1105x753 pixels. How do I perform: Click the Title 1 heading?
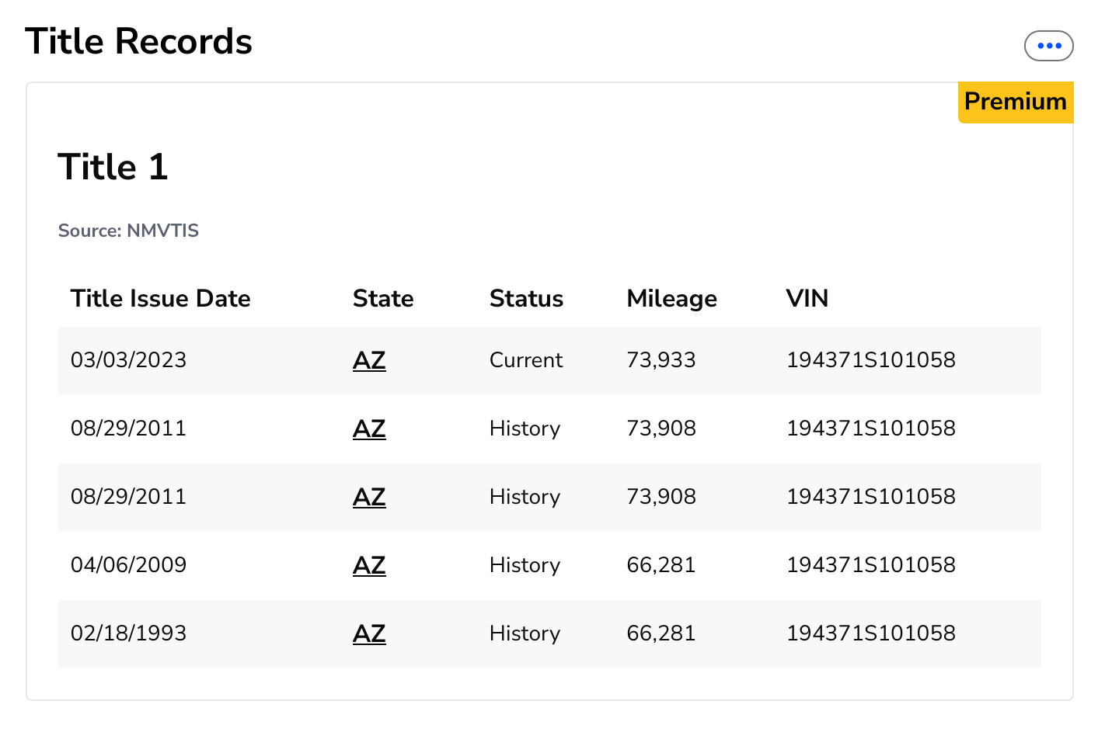point(113,167)
